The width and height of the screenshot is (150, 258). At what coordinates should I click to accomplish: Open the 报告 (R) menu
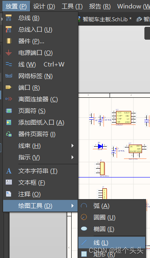coord(100,6)
